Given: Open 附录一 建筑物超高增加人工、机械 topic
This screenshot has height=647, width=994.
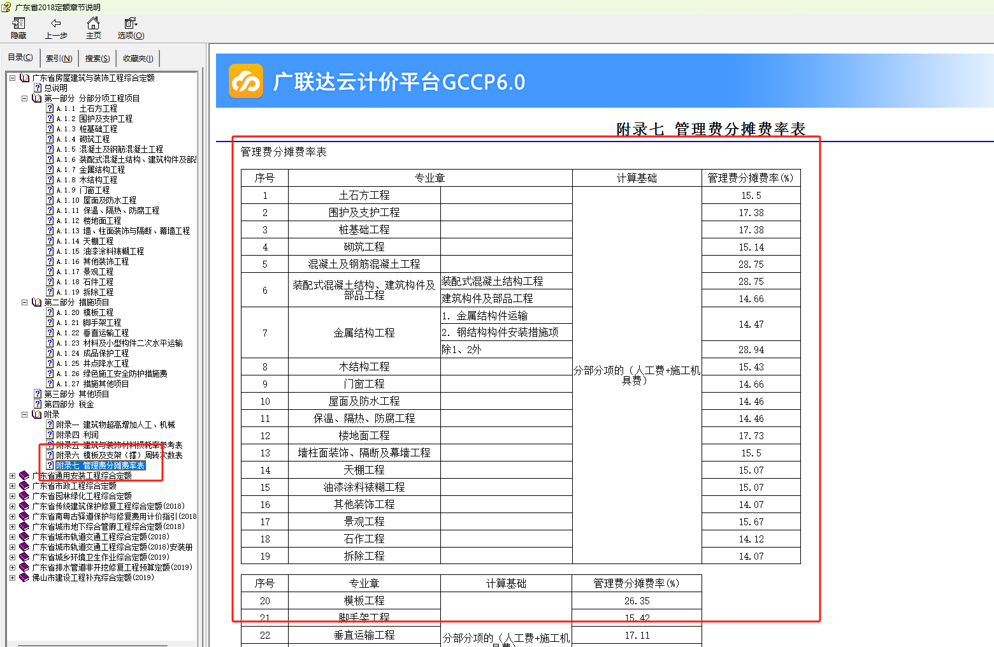Looking at the screenshot, I should pos(115,425).
